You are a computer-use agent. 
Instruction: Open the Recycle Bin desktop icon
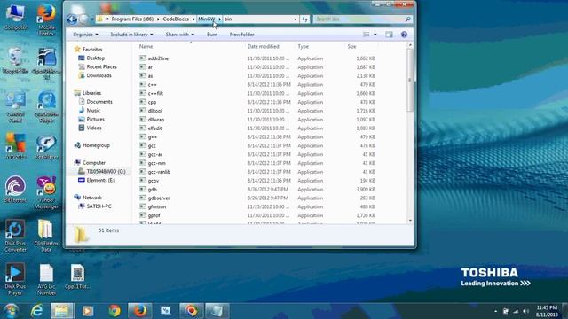click(15, 61)
